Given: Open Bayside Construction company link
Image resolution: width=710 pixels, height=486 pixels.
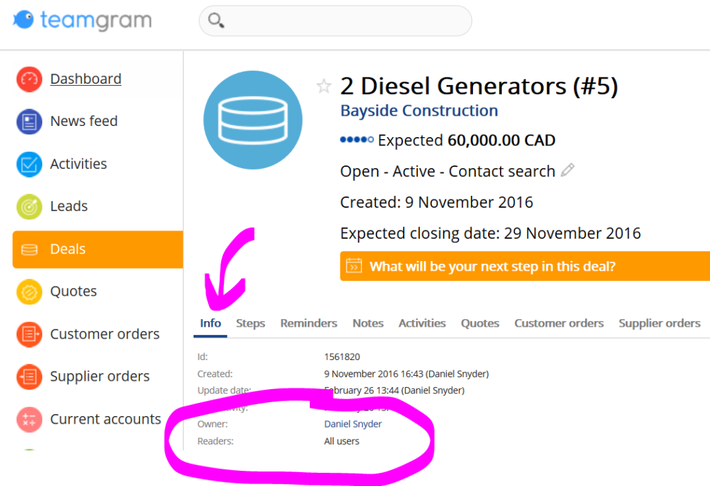Looking at the screenshot, I should [419, 111].
